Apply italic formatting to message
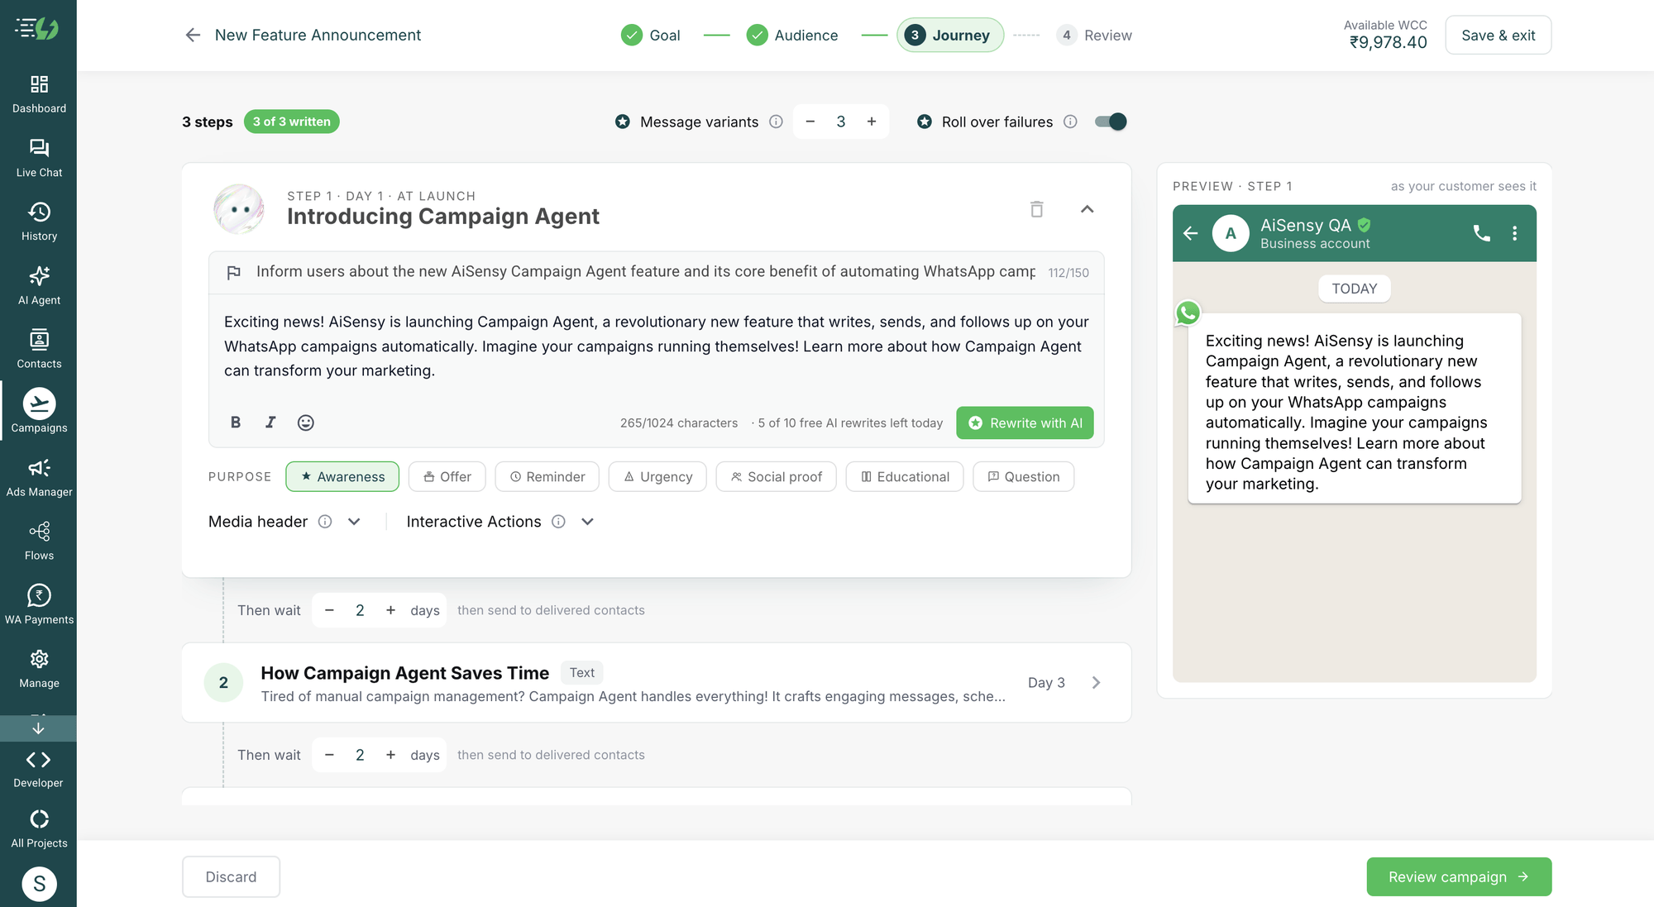 [270, 422]
